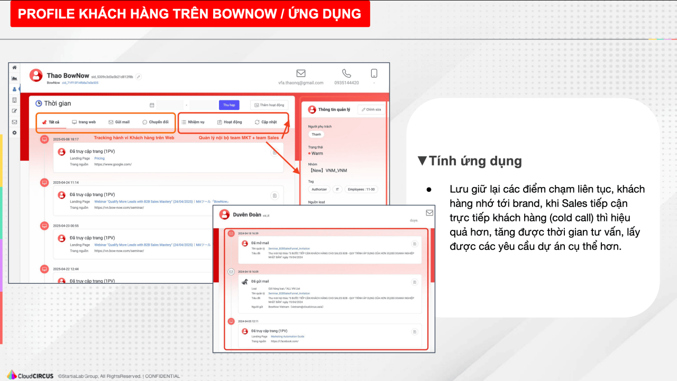Screen dimensions: 677x381
Task: Open the Nhiệm vụ tab
Action: click(193, 122)
